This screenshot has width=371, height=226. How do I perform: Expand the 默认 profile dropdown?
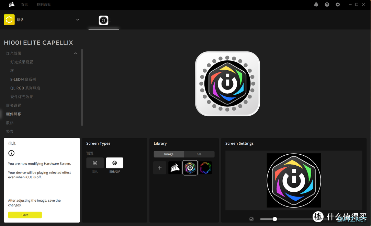coord(78,20)
